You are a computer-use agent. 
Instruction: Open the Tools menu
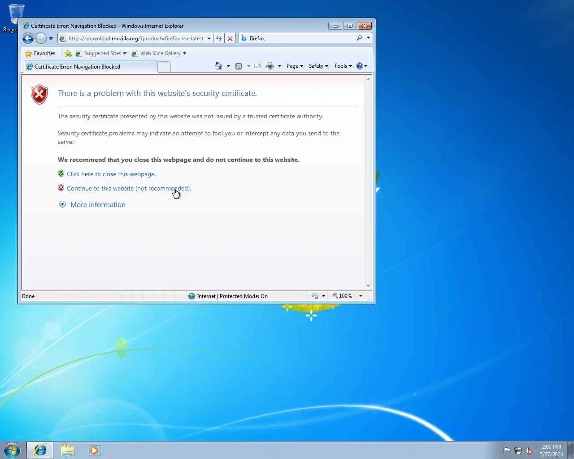click(343, 66)
